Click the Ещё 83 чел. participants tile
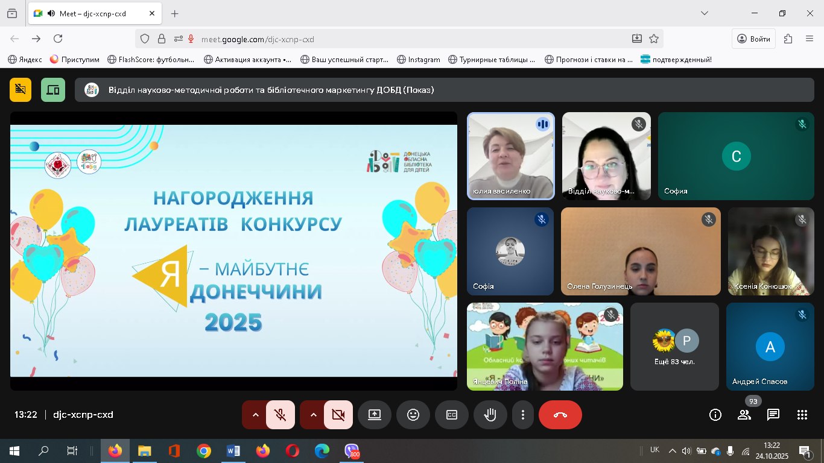The height and width of the screenshot is (463, 824). (674, 347)
